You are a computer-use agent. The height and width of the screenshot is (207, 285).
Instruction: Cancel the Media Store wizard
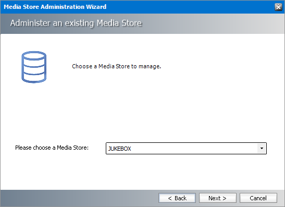258,198
